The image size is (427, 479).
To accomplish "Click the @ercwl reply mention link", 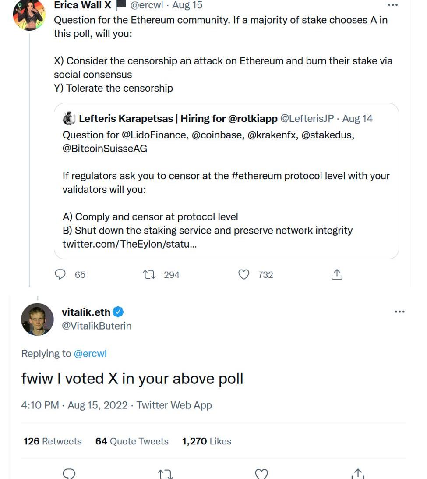I will 90,354.
